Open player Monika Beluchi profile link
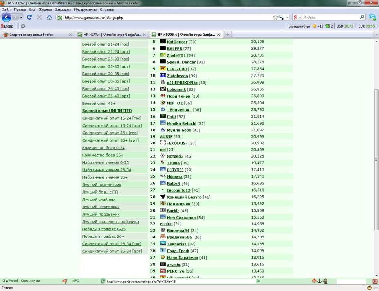The height and width of the screenshot is (291, 379). pyautogui.click(x=181, y=123)
